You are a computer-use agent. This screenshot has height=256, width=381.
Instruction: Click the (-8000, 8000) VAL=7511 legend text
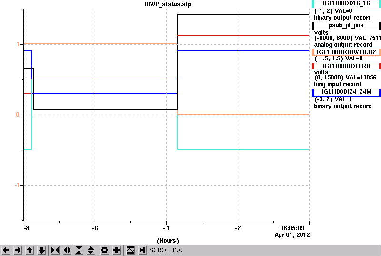(x=348, y=38)
